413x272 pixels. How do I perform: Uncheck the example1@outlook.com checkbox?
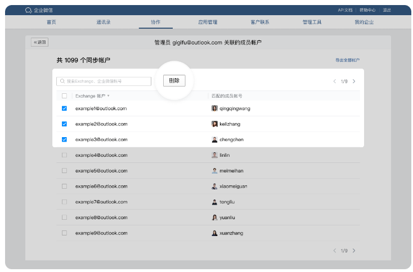64,108
